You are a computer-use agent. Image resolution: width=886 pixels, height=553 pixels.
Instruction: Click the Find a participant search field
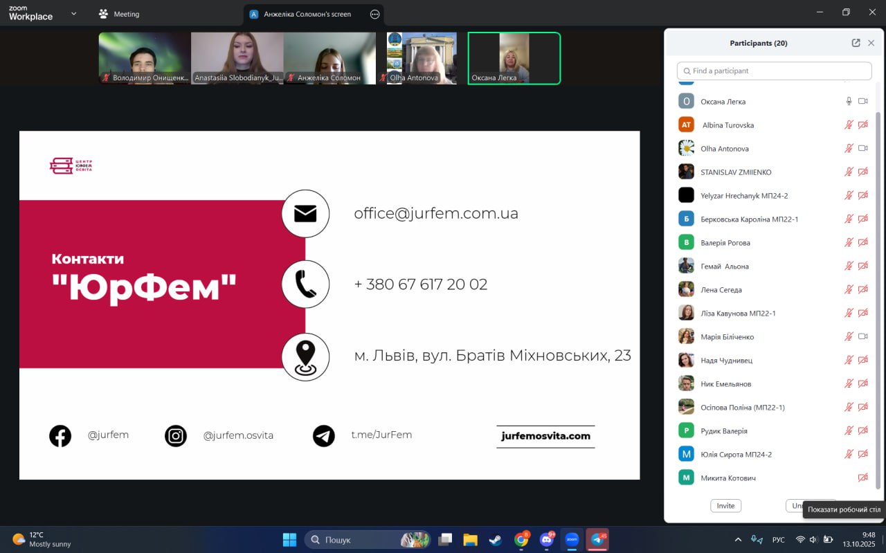click(x=774, y=71)
